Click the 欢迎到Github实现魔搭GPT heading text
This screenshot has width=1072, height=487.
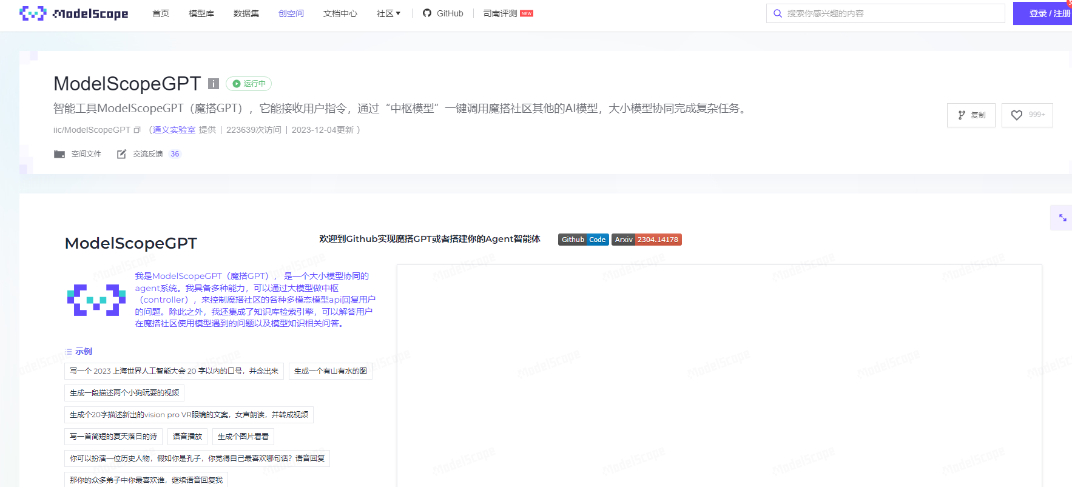(430, 239)
